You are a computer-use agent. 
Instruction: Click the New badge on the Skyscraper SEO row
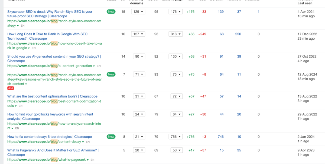(x=111, y=12)
